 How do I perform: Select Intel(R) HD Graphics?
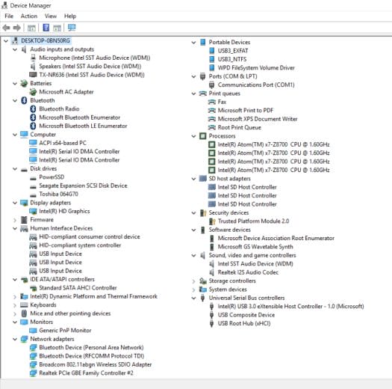pos(64,211)
